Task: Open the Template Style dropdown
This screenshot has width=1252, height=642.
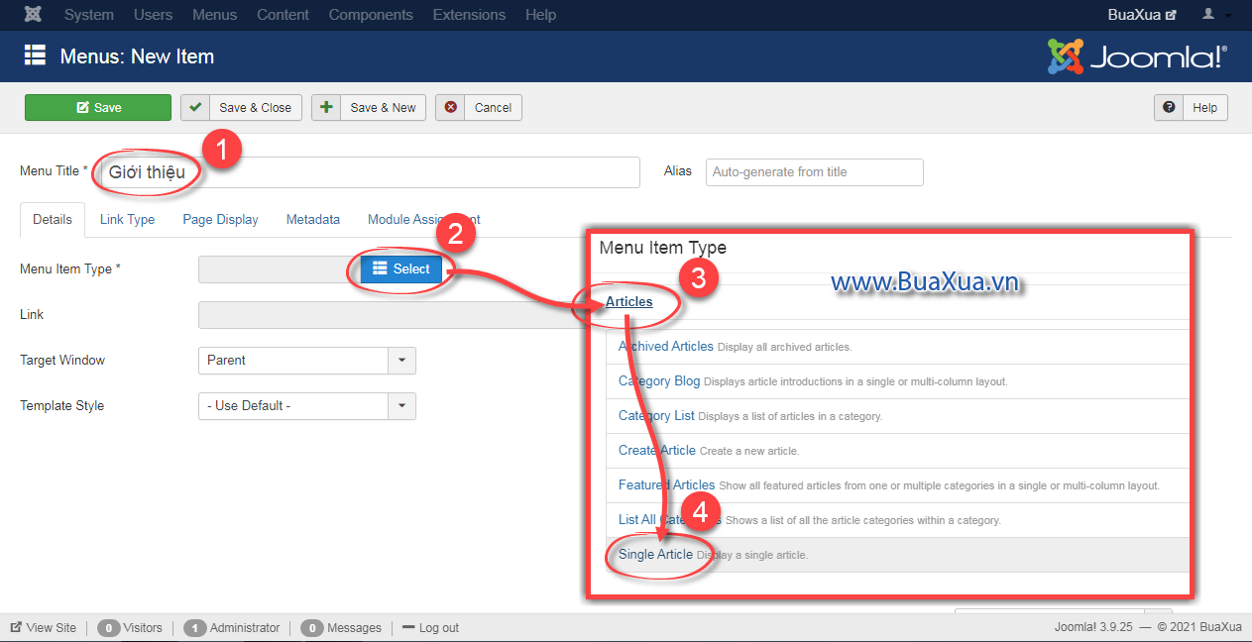Action: click(307, 406)
